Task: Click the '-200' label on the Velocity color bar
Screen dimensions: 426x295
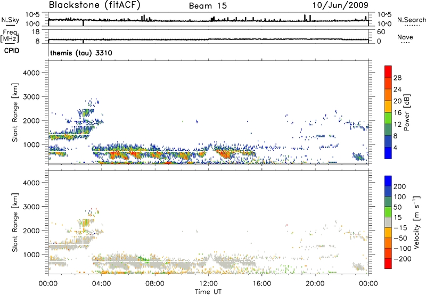Action: [x=402, y=259]
